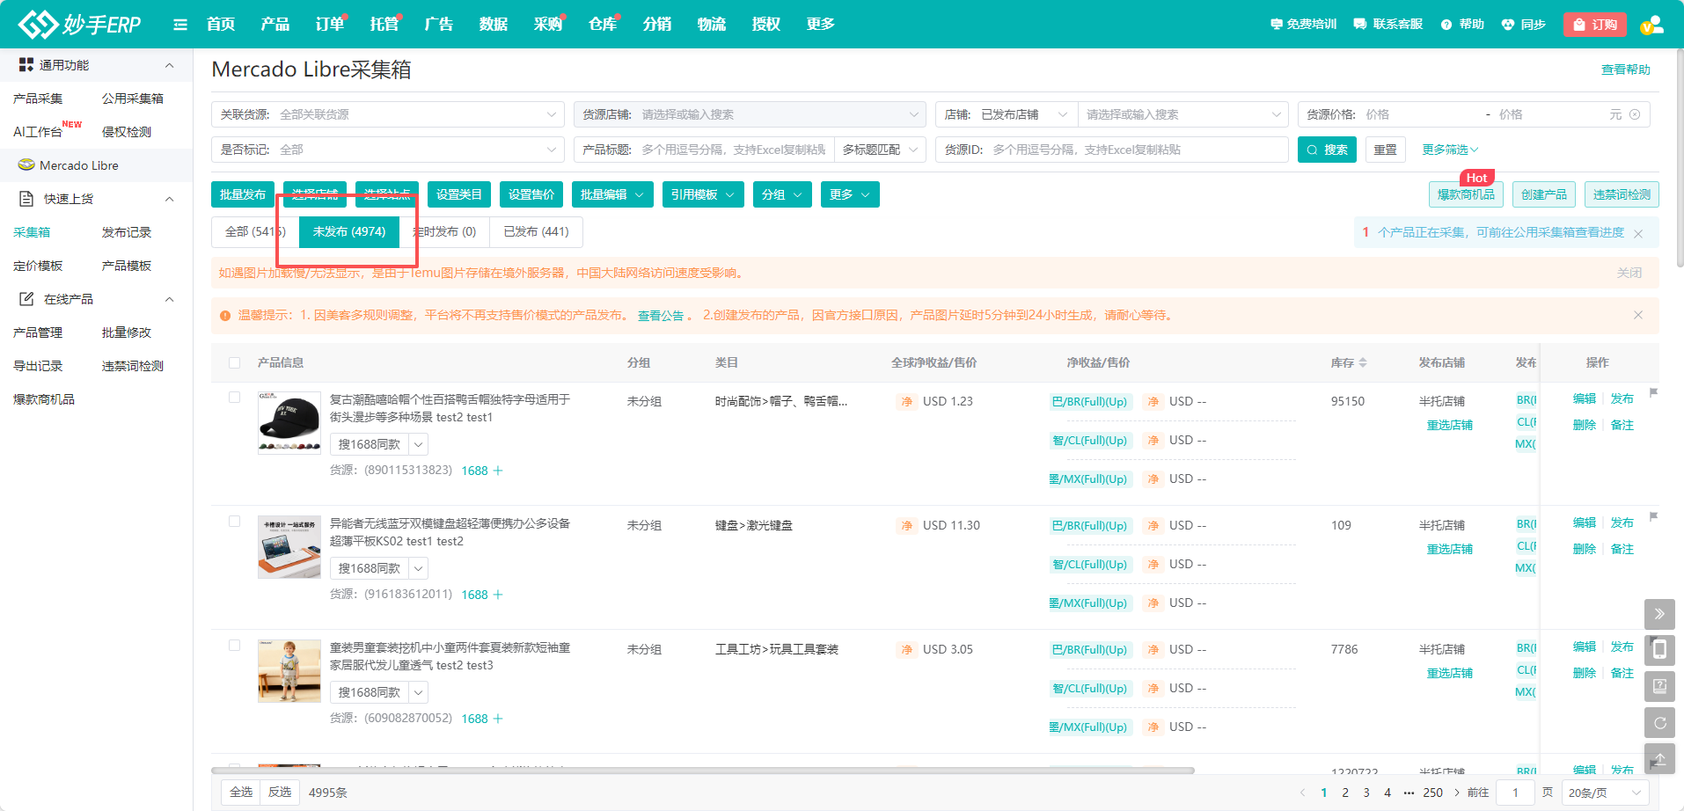Click the 创建产品 button
The height and width of the screenshot is (811, 1684).
pos(1544,194)
